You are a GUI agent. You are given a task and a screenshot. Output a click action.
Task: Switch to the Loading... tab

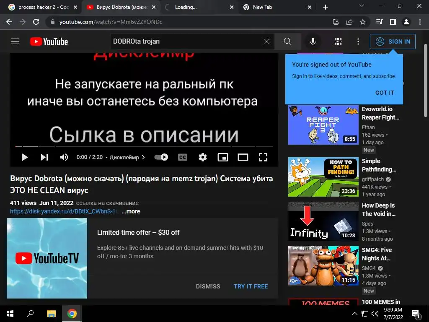198,7
